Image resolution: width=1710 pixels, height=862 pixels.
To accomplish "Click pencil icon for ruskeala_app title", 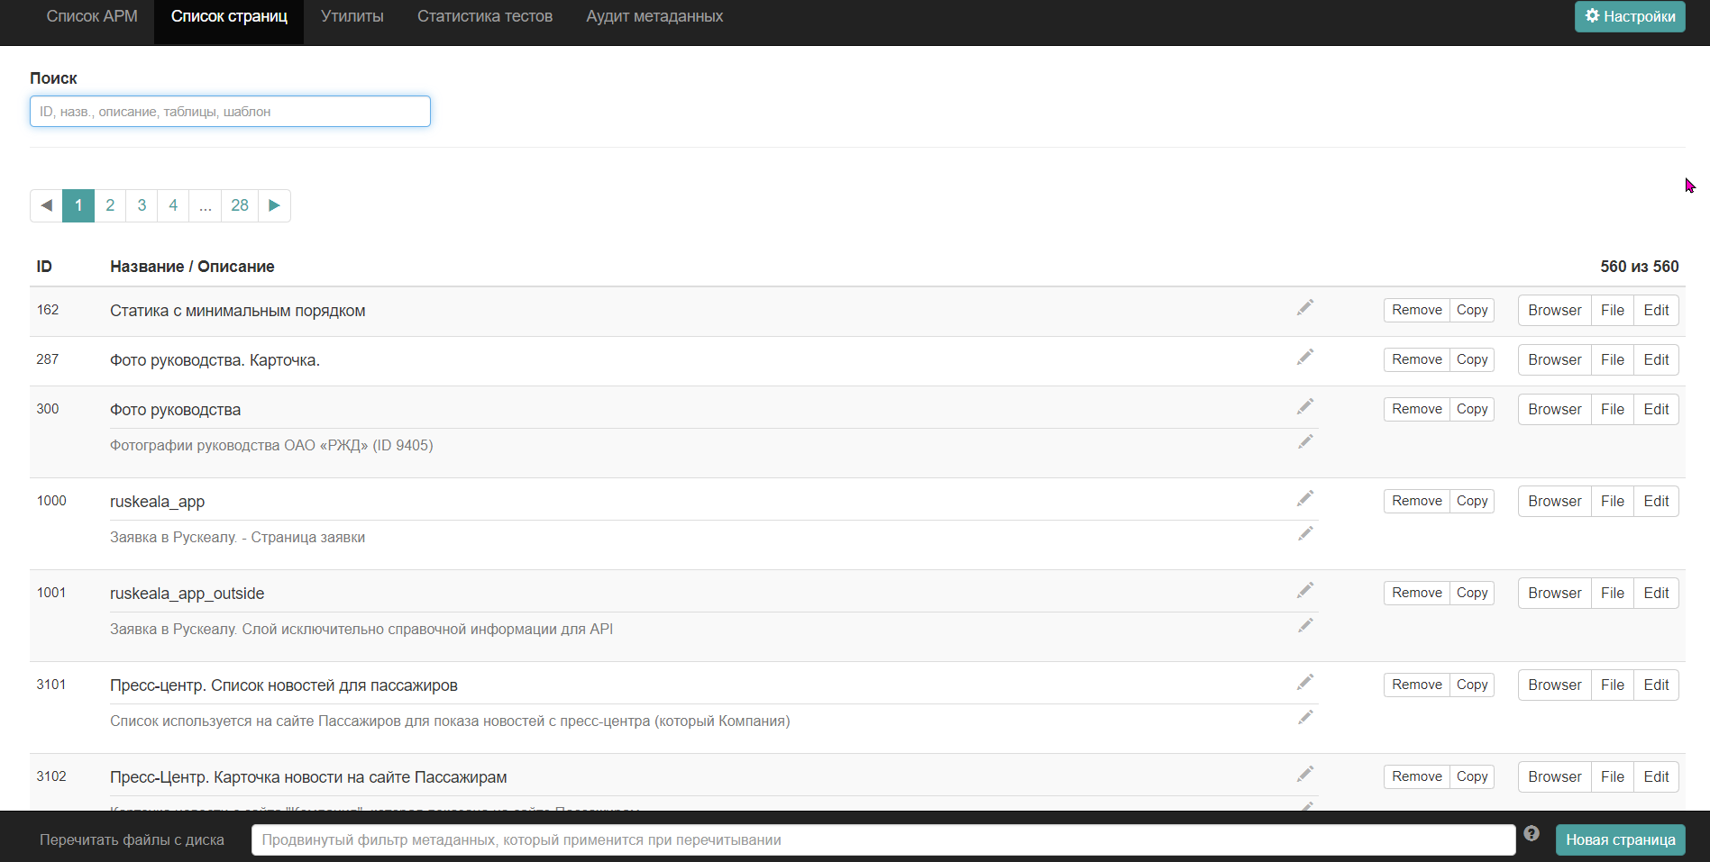I will click(1305, 499).
